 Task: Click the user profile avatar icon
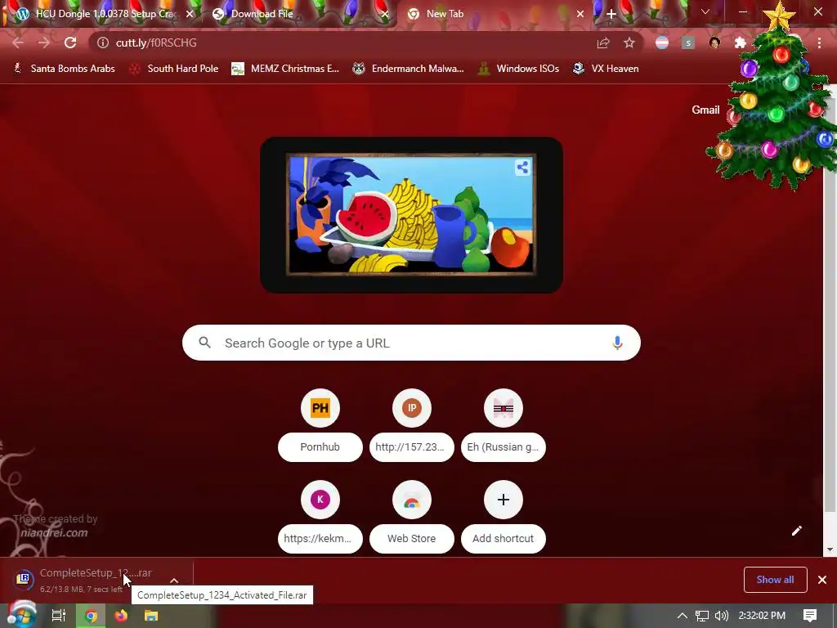pyautogui.click(x=714, y=43)
